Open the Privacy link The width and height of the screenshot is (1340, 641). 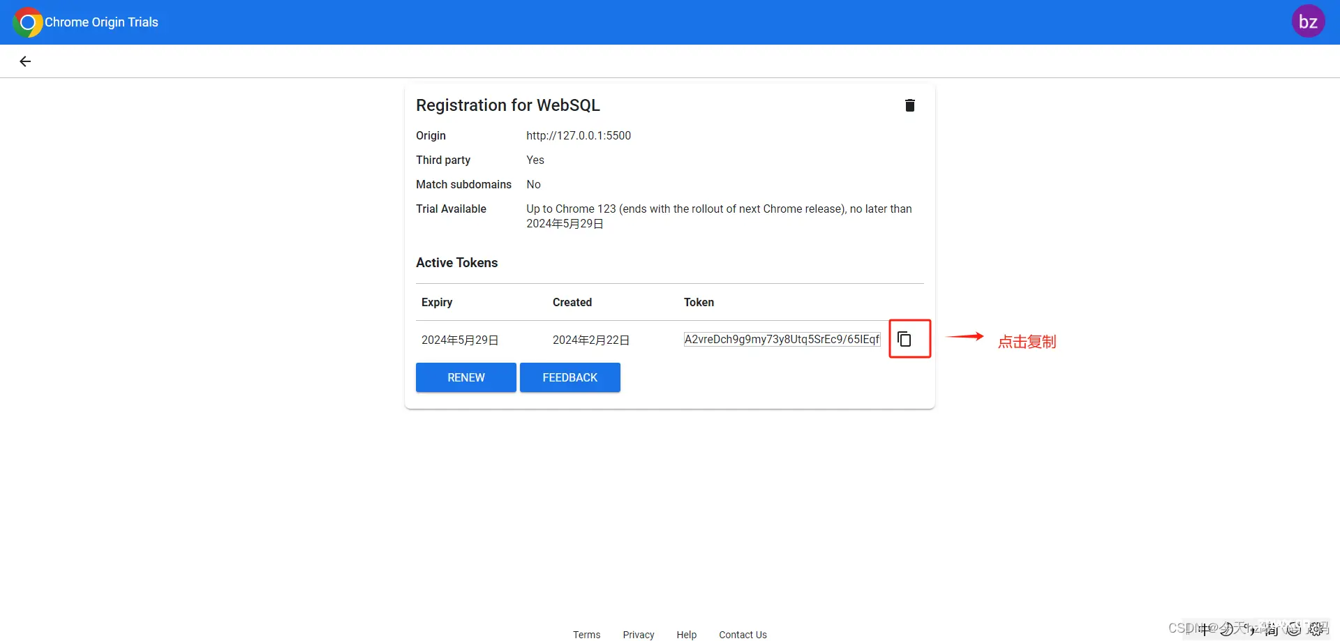[x=639, y=635]
